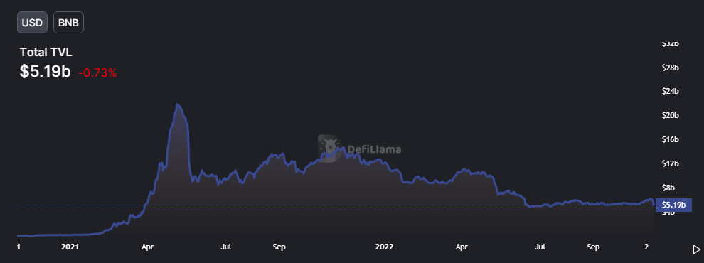Click the $24b y-axis label
Image resolution: width=704 pixels, height=263 pixels.
(671, 91)
